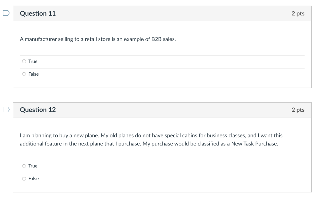Click the Question 12 title text

[38, 110]
